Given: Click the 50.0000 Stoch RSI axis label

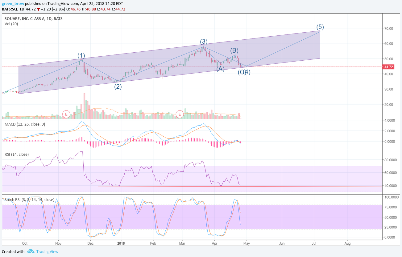Looking at the screenshot, I should coord(390,217).
